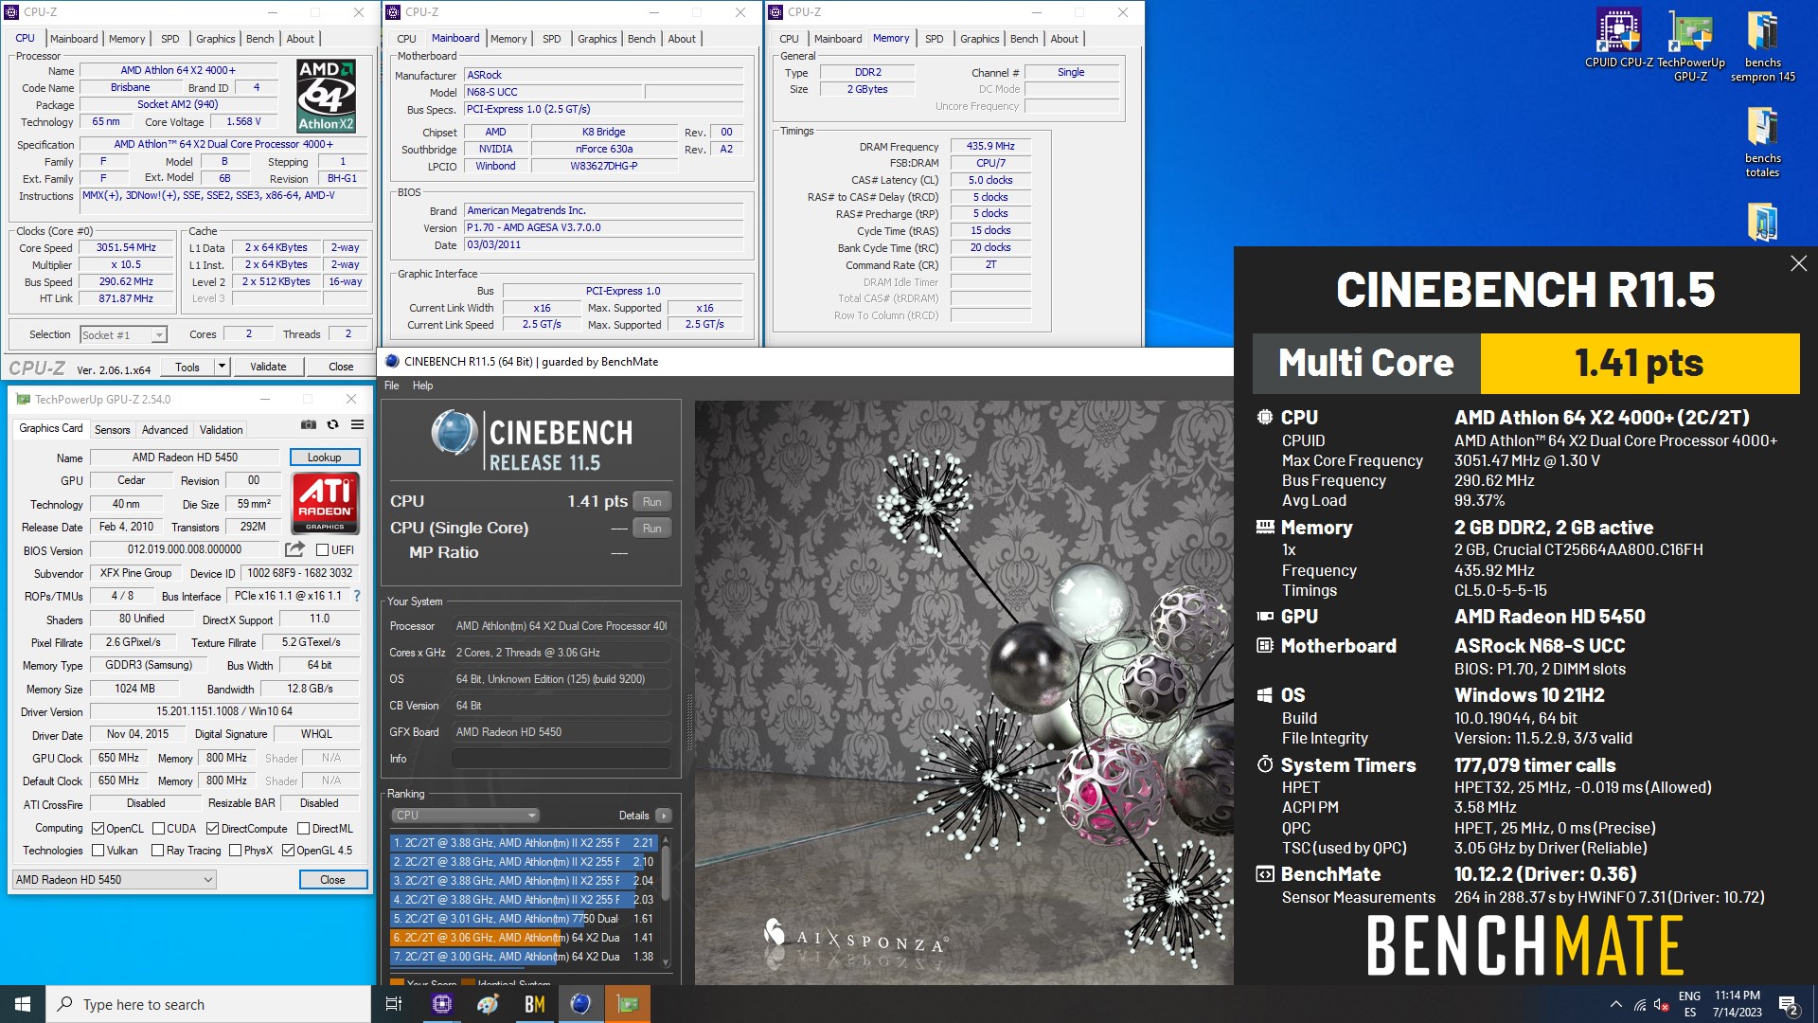Open the 'benchs sempron 145' desktop folder

(x=1763, y=45)
